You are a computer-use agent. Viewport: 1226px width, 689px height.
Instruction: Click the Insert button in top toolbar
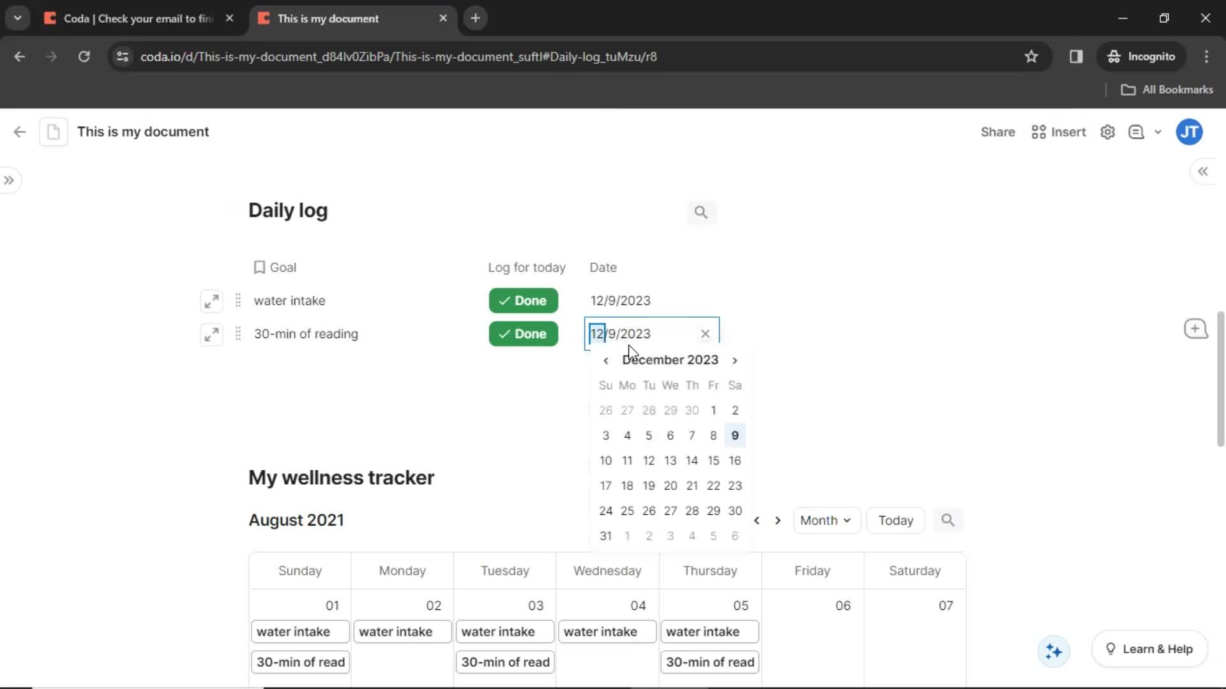point(1059,132)
